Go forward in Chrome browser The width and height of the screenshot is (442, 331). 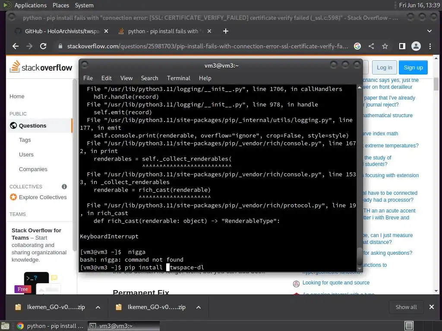(x=29, y=46)
